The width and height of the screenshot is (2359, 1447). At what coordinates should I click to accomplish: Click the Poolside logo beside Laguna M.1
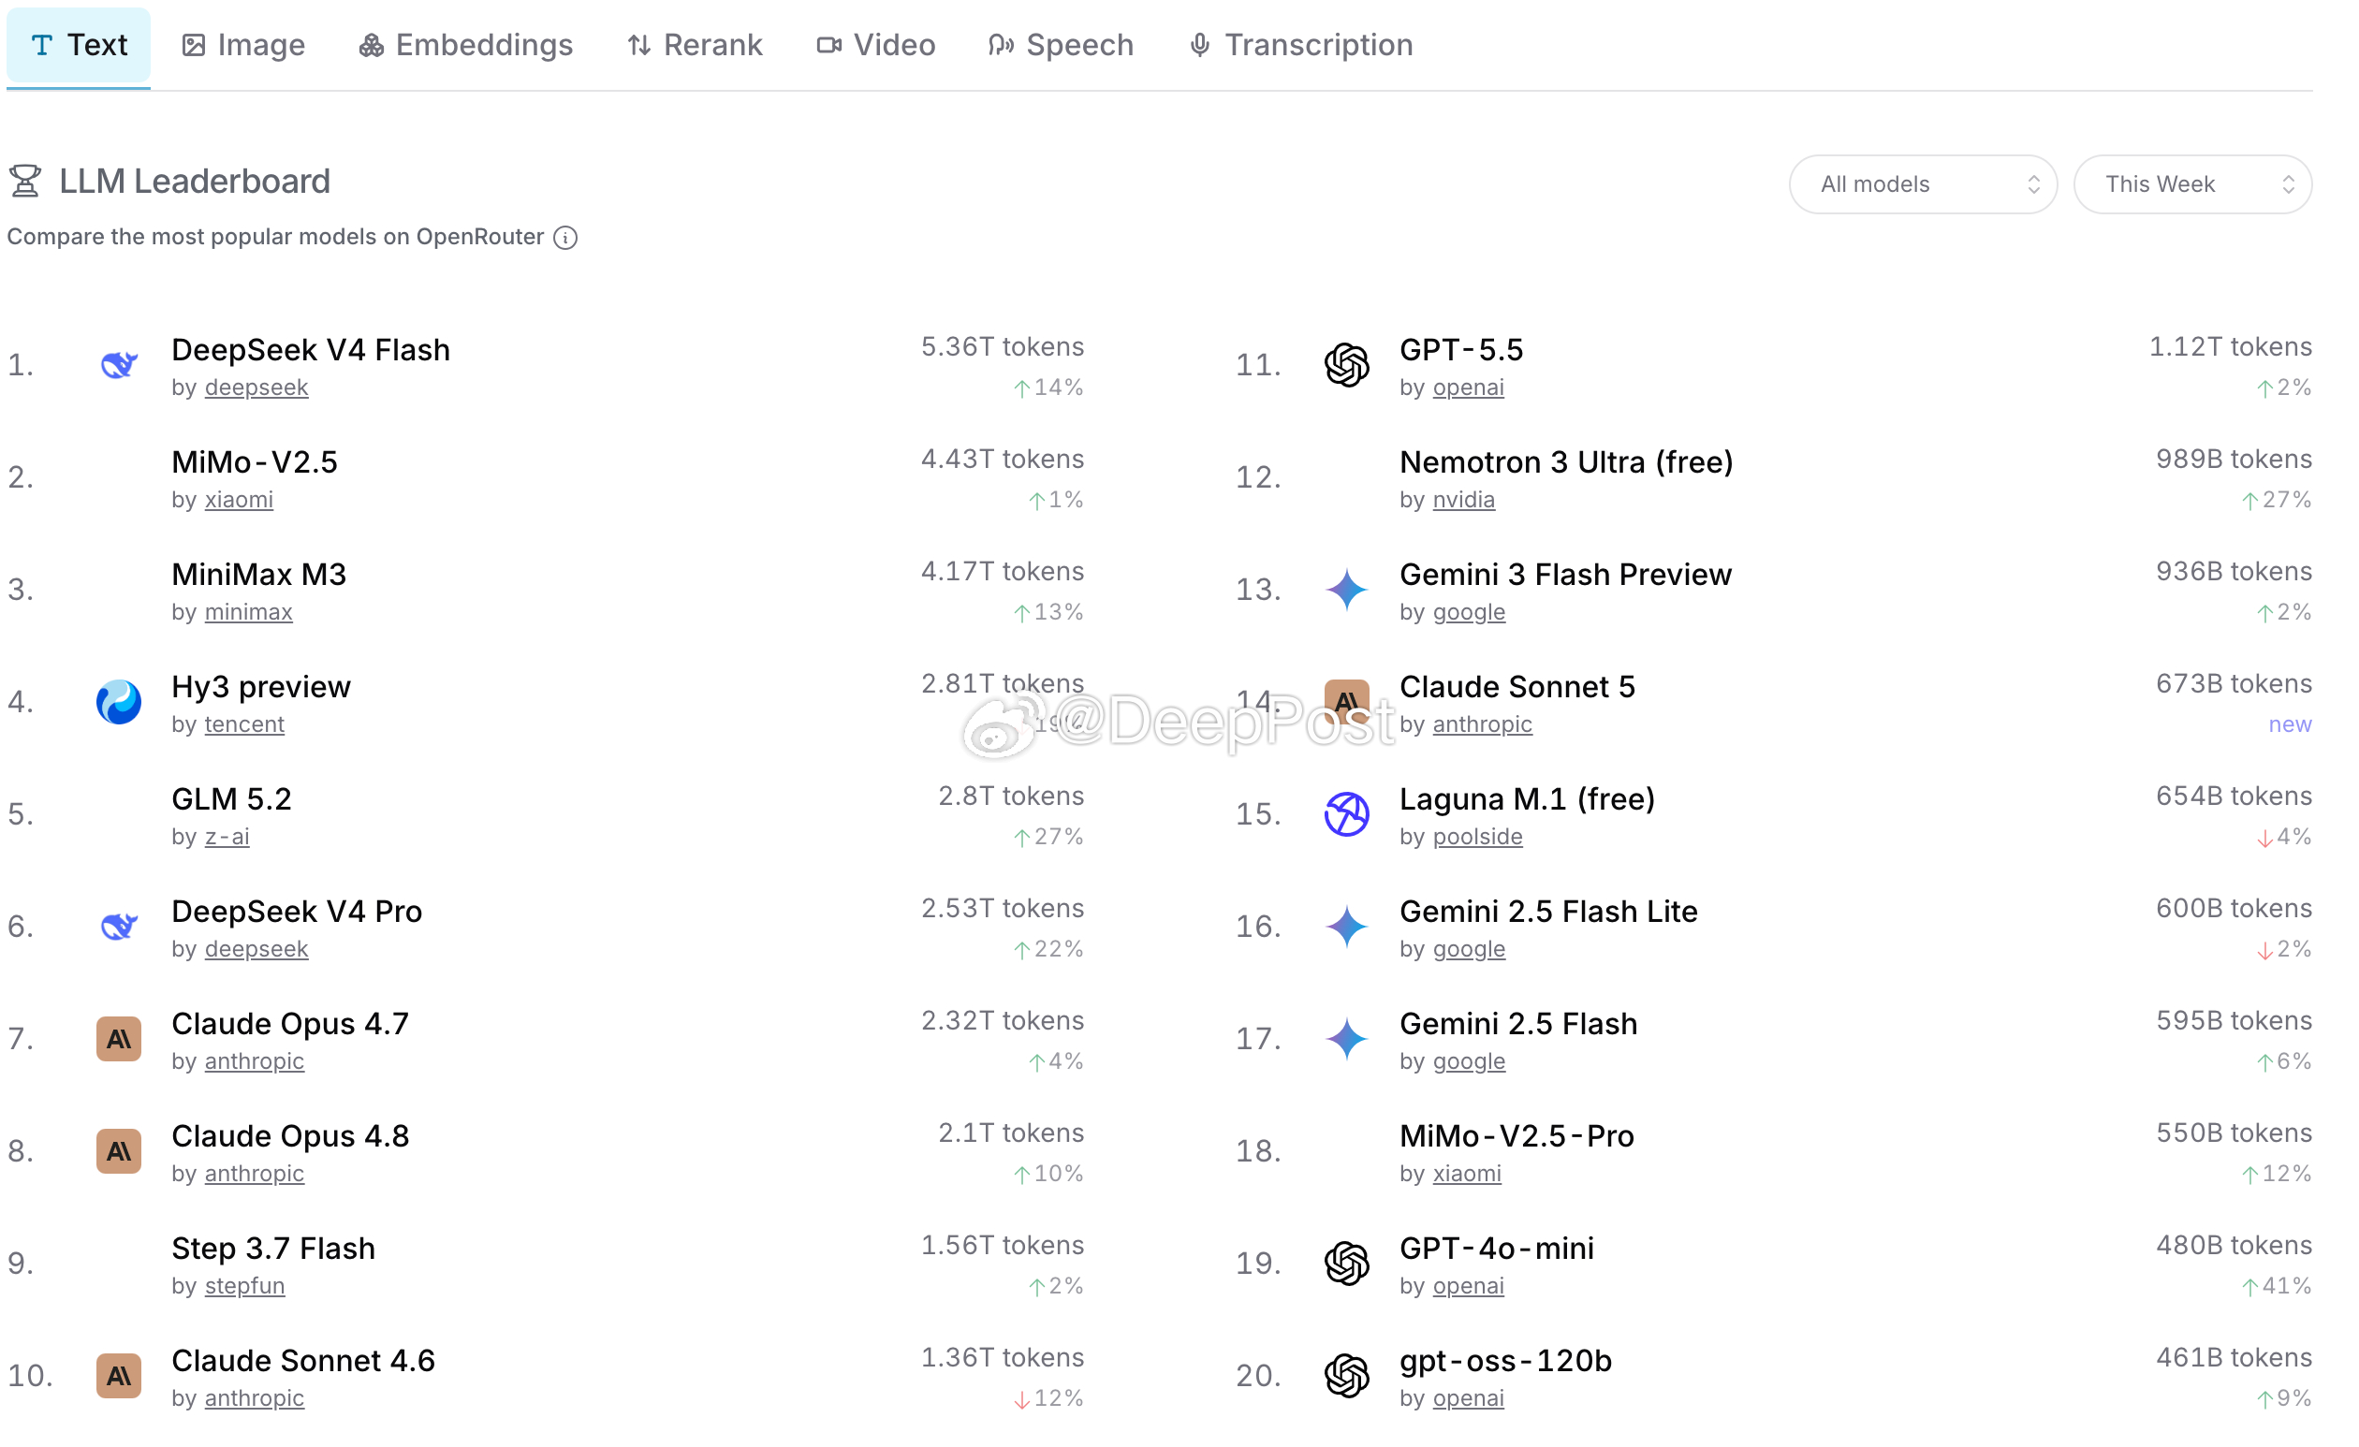(1346, 814)
